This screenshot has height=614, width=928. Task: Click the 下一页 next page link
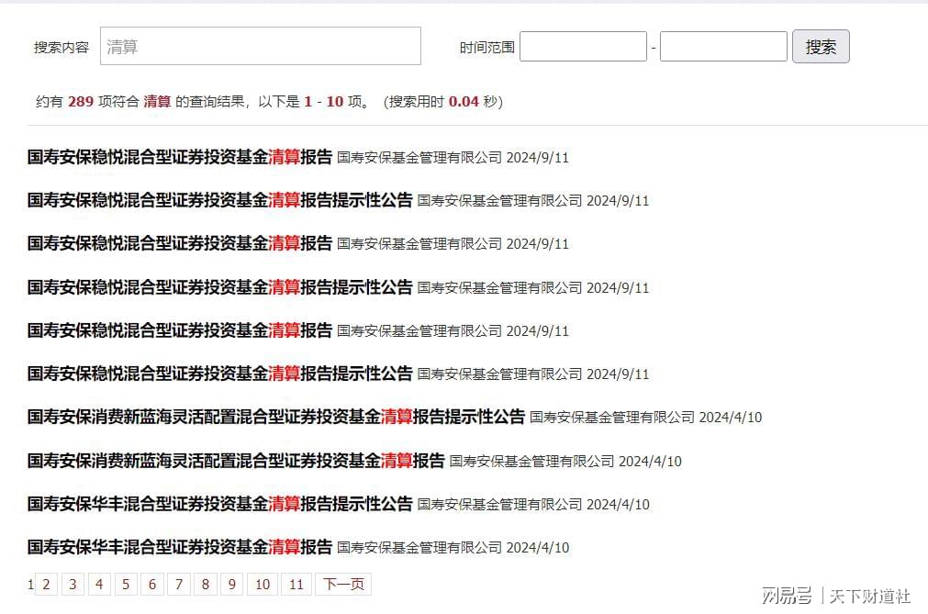[x=343, y=585]
